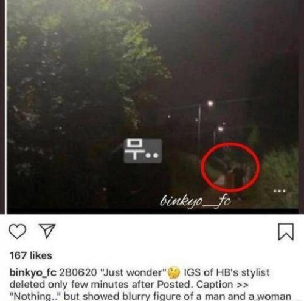This screenshot has width=304, height=301.
Task: Click the "Nothing.." quote in the caption
Action: (x=35, y=296)
